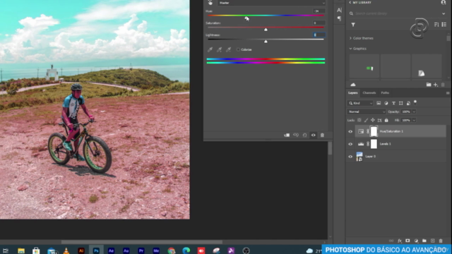This screenshot has height=254, width=452.
Task: Click the Saturation slider handle
Action: 266,30
